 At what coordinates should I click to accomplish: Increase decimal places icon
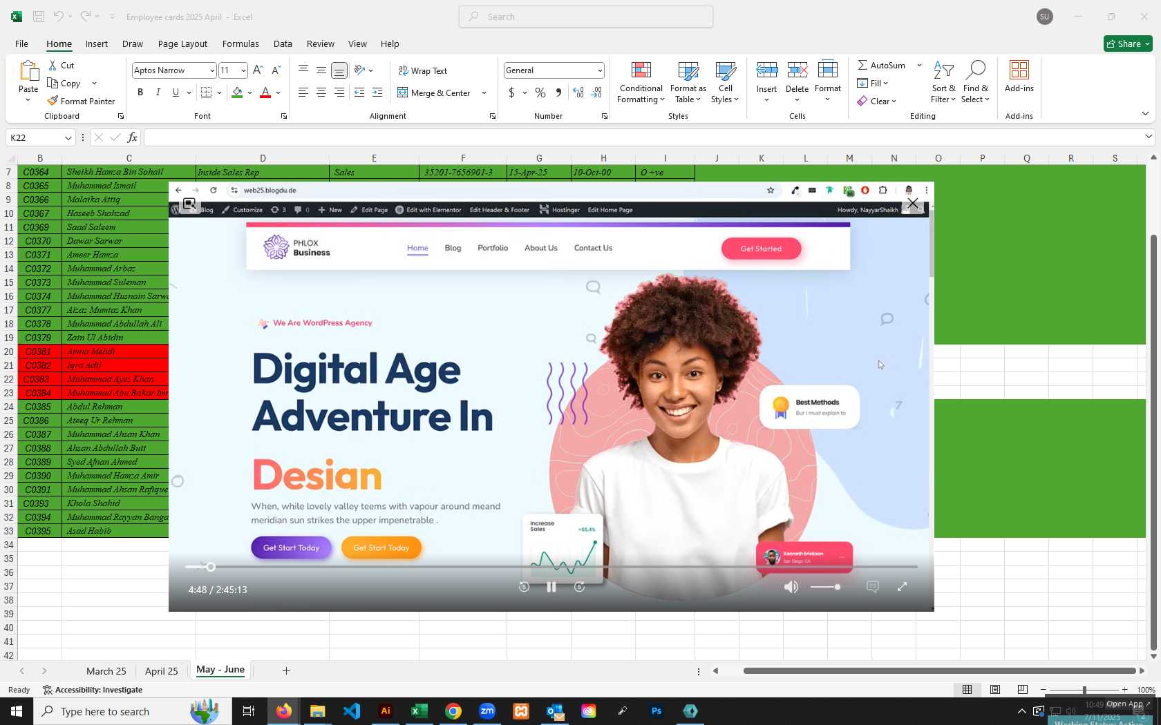578,93
